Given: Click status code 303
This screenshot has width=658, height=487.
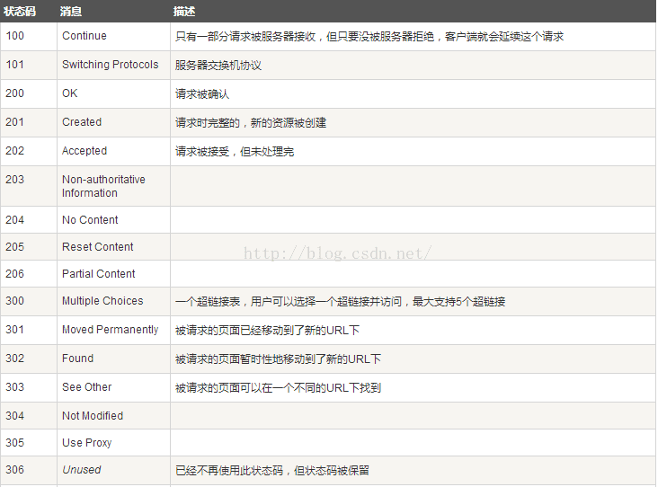Looking at the screenshot, I should [x=14, y=386].
